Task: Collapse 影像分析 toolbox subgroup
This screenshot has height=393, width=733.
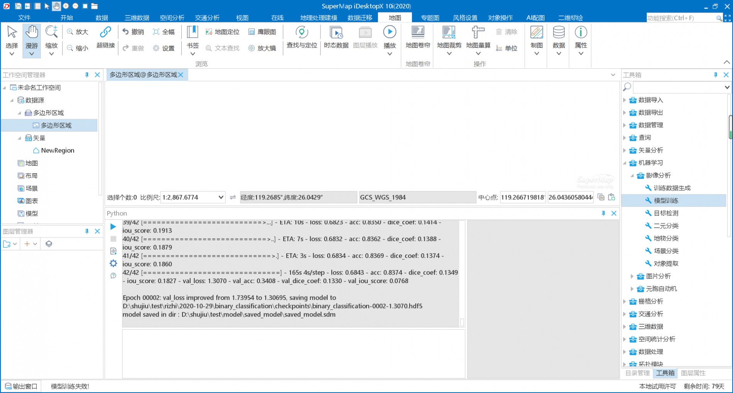Action: click(x=632, y=175)
